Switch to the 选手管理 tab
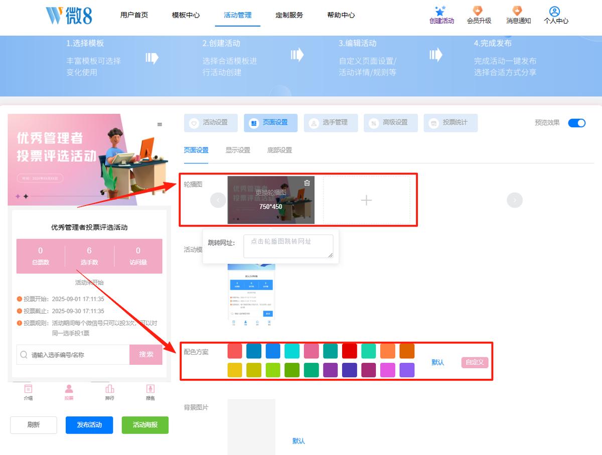Image resolution: width=602 pixels, height=455 pixels. click(x=331, y=123)
